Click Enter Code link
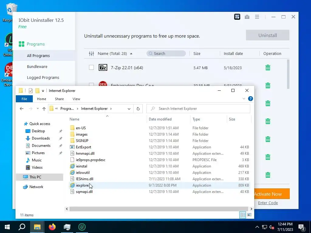 [x=268, y=203]
